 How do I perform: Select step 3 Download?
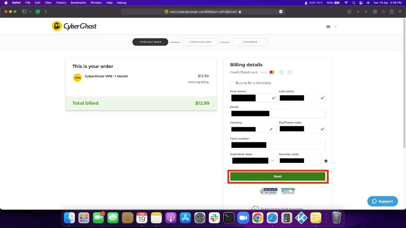click(250, 42)
